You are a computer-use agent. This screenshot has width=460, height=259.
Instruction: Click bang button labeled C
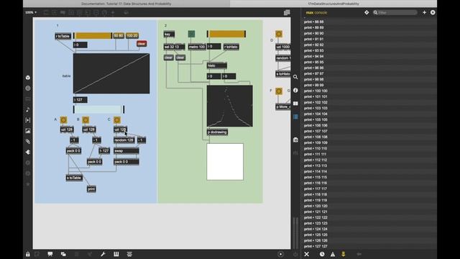point(116,120)
